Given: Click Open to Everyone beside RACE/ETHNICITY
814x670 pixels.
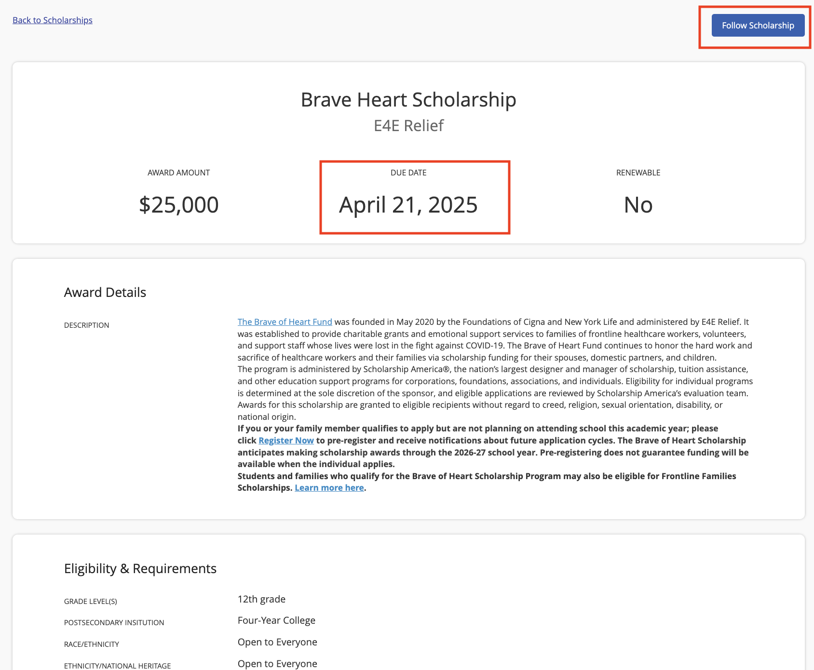Looking at the screenshot, I should 278,642.
